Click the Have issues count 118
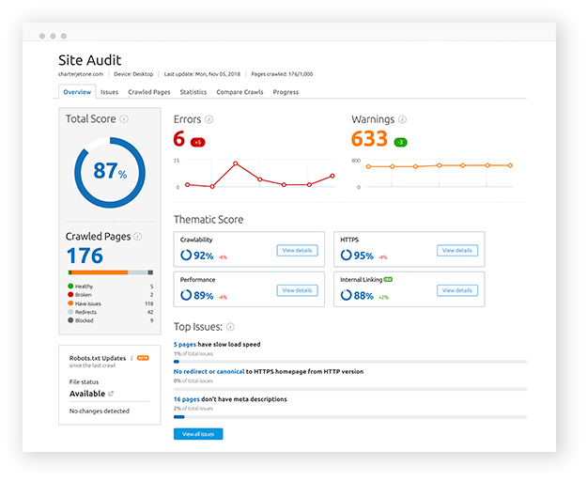 click(149, 303)
